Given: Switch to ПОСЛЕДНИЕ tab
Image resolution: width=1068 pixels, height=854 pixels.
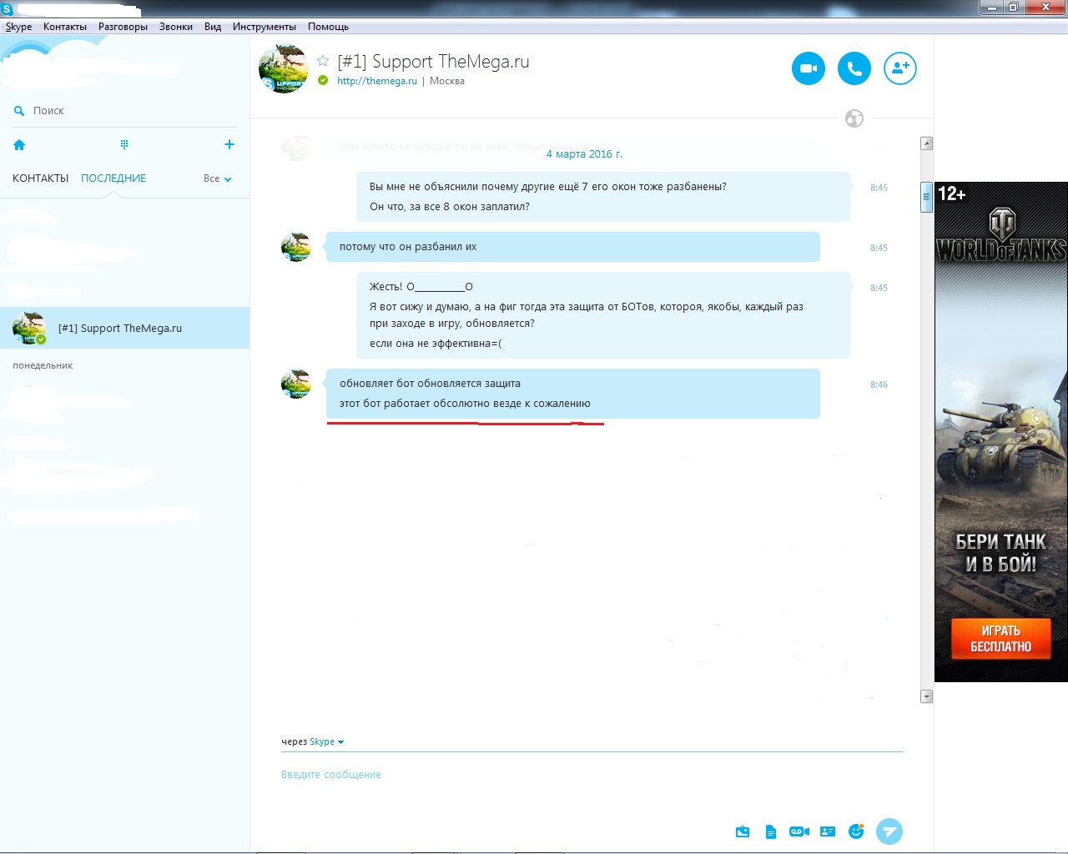Looking at the screenshot, I should tap(113, 178).
